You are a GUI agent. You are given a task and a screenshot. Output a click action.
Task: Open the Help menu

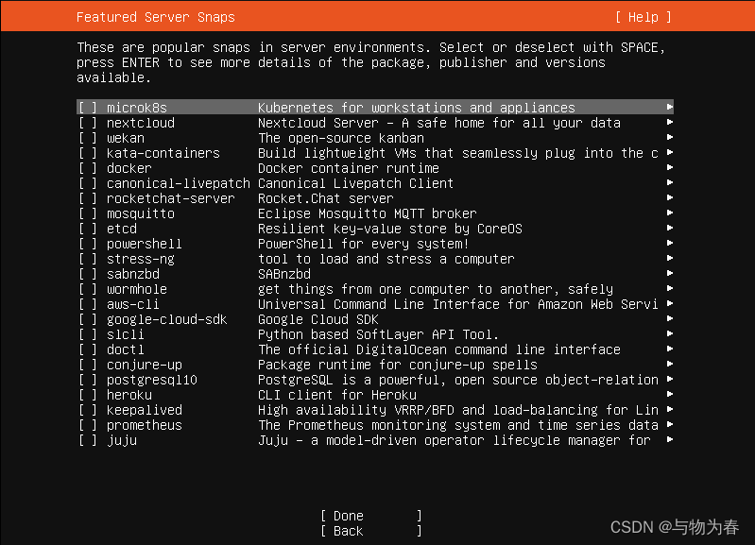click(x=643, y=17)
